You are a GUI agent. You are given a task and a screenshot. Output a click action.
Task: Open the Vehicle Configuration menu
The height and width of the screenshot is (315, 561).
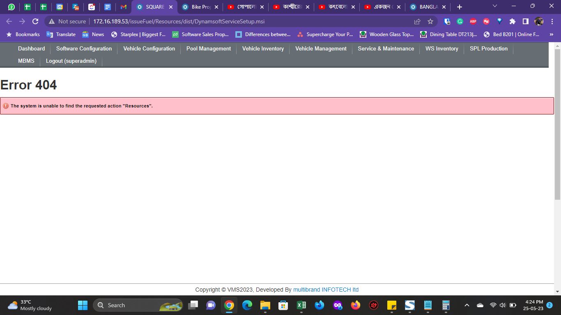[149, 48]
